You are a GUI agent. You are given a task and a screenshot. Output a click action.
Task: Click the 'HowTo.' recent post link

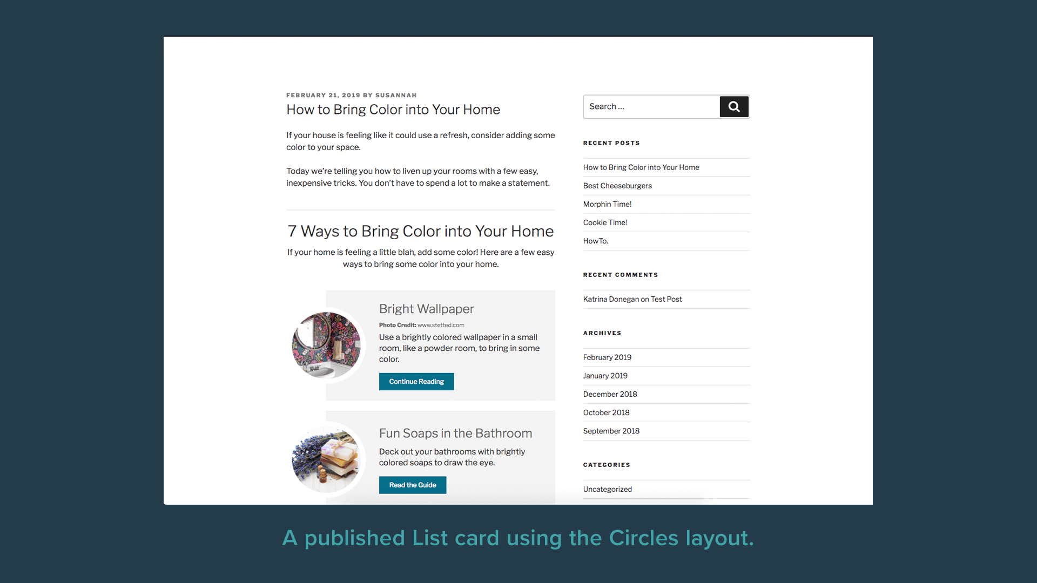pos(595,241)
